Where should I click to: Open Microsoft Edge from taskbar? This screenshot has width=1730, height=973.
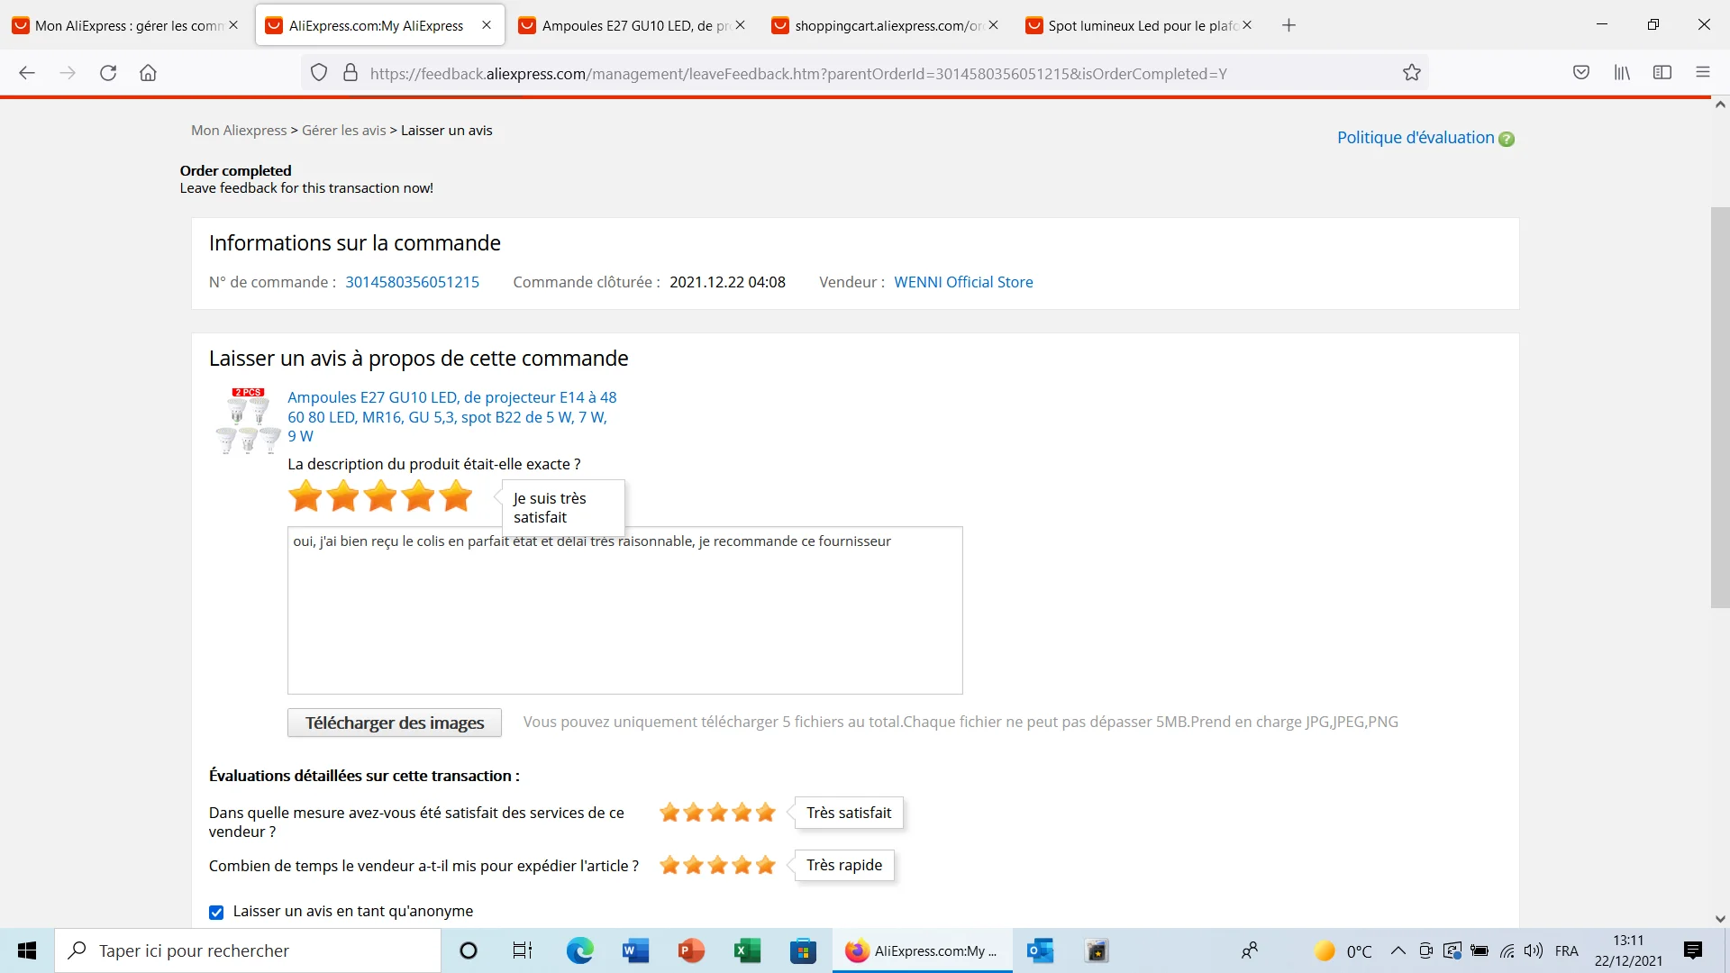(579, 950)
